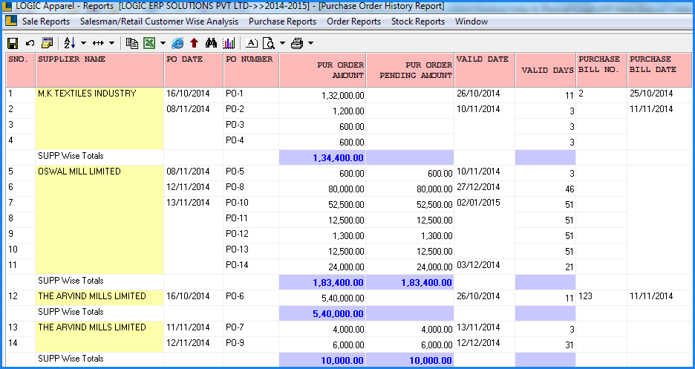Click the PO-14 order number cell
The width and height of the screenshot is (695, 369).
tap(251, 267)
